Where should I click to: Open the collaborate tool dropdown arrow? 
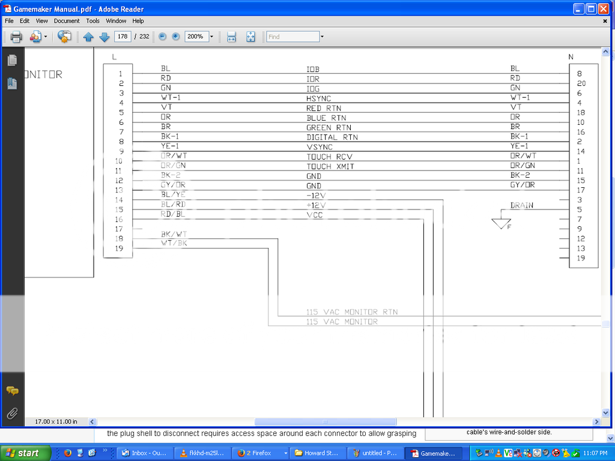pos(45,37)
